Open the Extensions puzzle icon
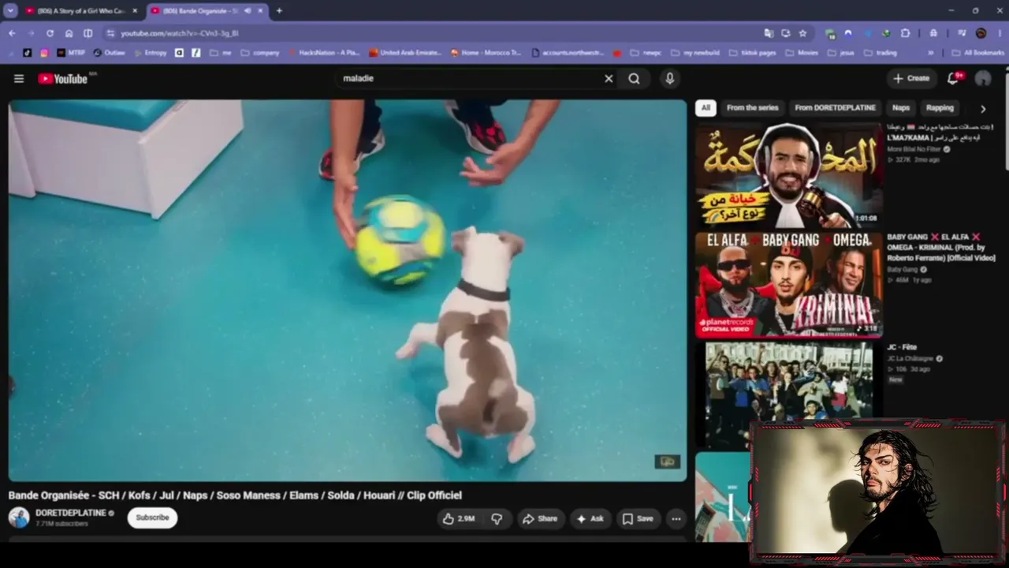The width and height of the screenshot is (1009, 568). [905, 33]
